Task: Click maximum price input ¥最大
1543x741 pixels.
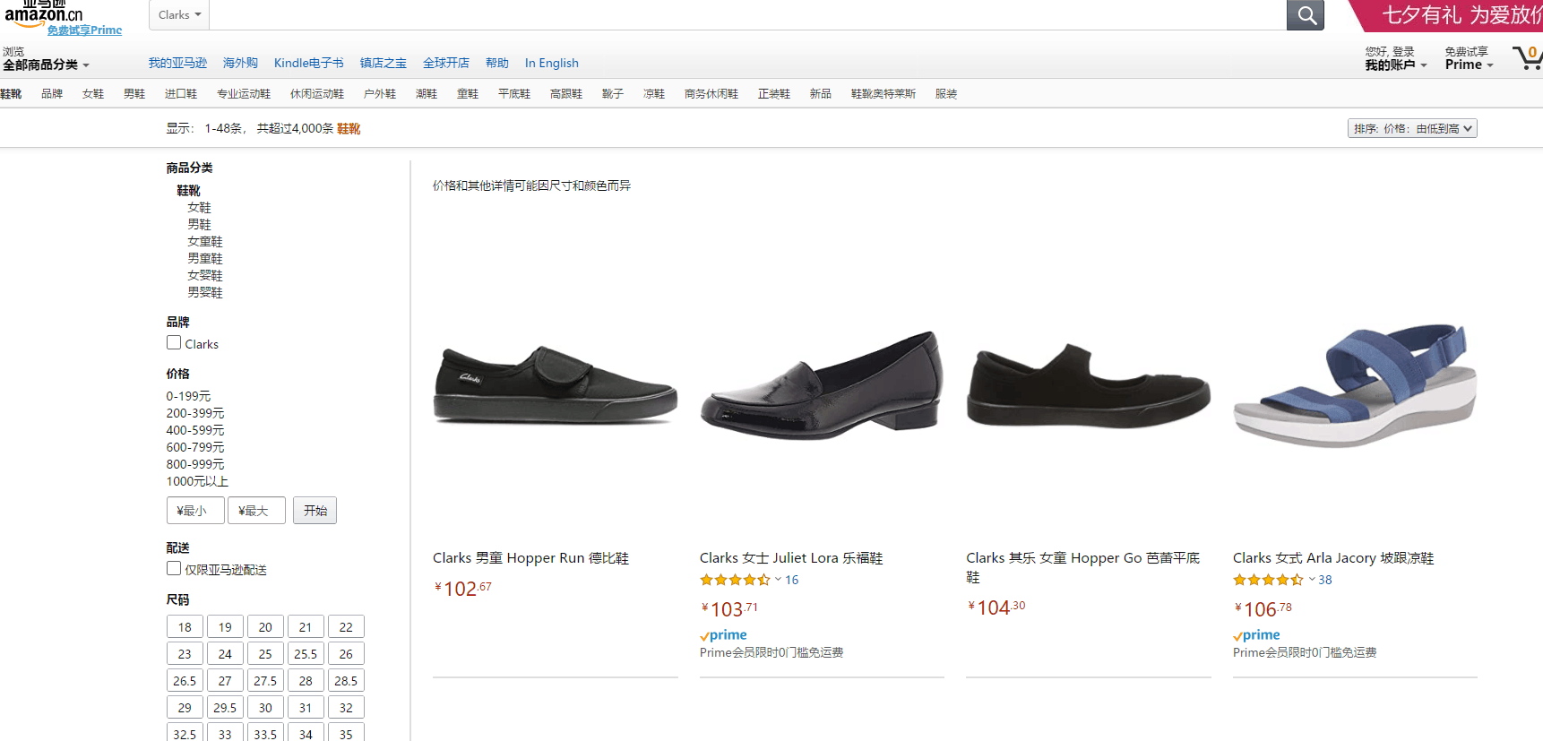Action: [x=256, y=511]
